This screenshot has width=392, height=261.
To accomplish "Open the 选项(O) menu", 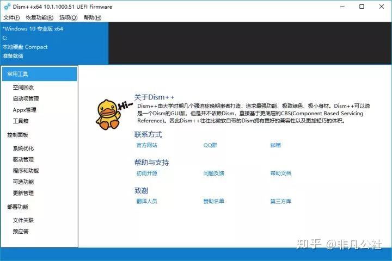I will pyautogui.click(x=69, y=17).
